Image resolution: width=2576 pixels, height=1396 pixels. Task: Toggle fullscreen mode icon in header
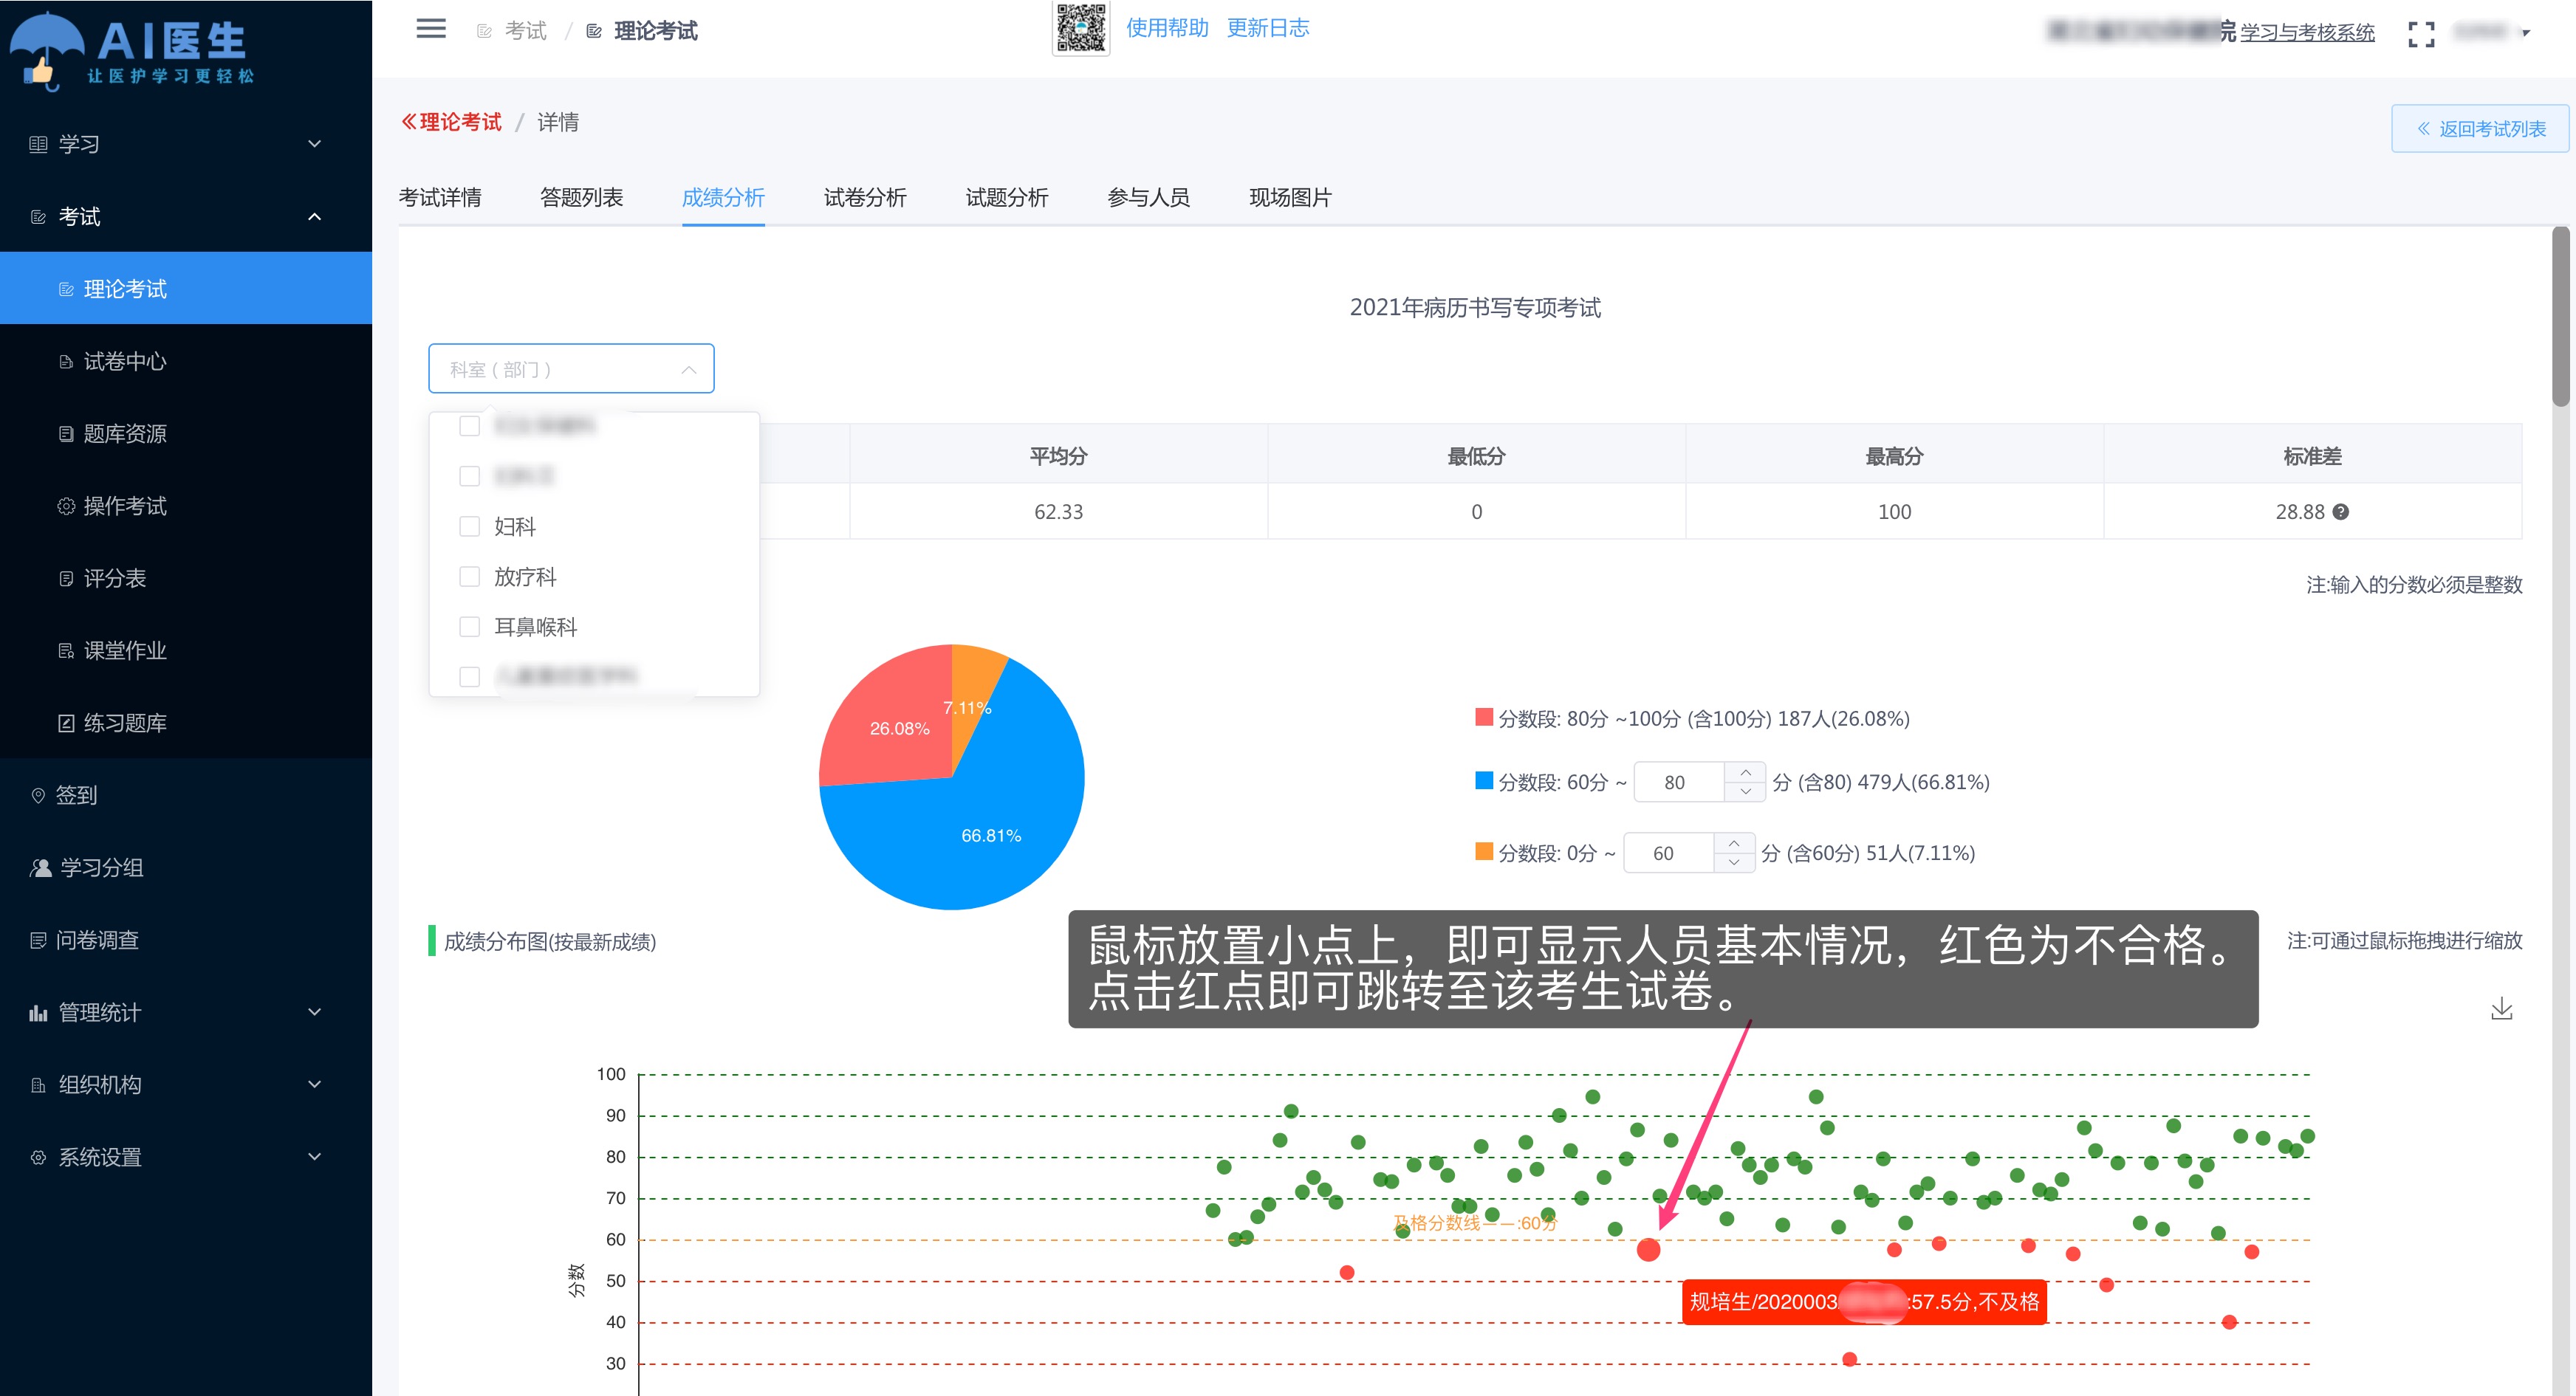tap(2421, 35)
